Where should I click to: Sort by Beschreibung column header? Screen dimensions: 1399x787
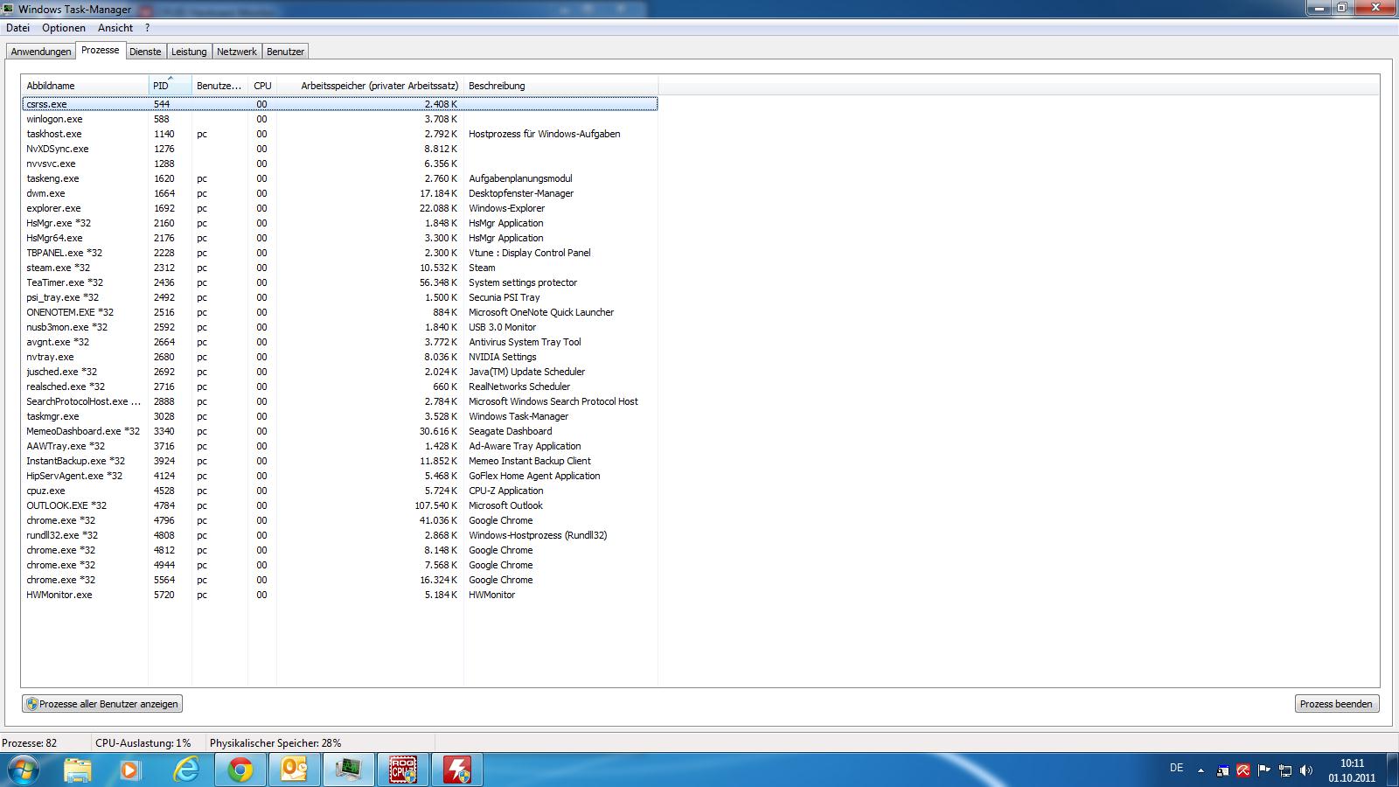pyautogui.click(x=560, y=86)
